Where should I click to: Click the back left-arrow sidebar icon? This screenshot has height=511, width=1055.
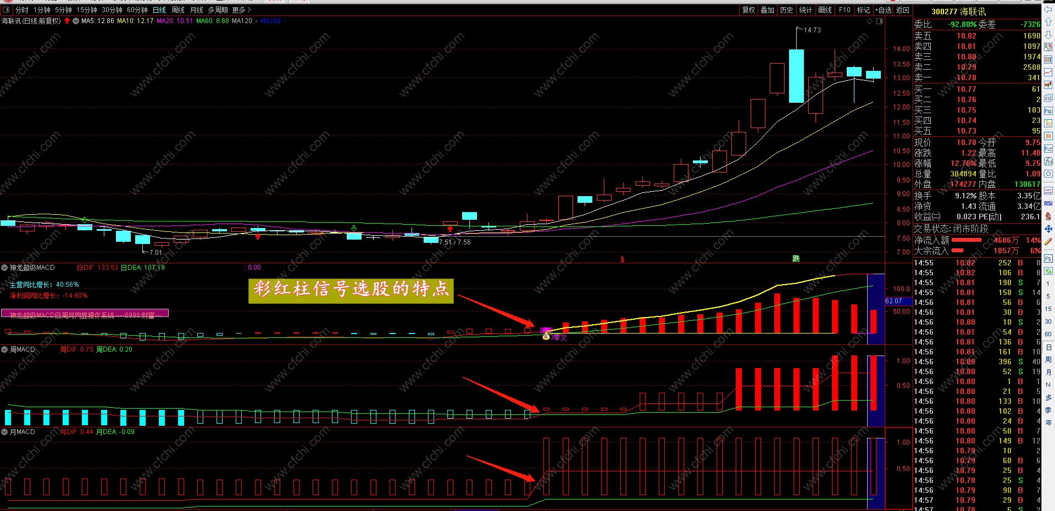pos(1048,9)
